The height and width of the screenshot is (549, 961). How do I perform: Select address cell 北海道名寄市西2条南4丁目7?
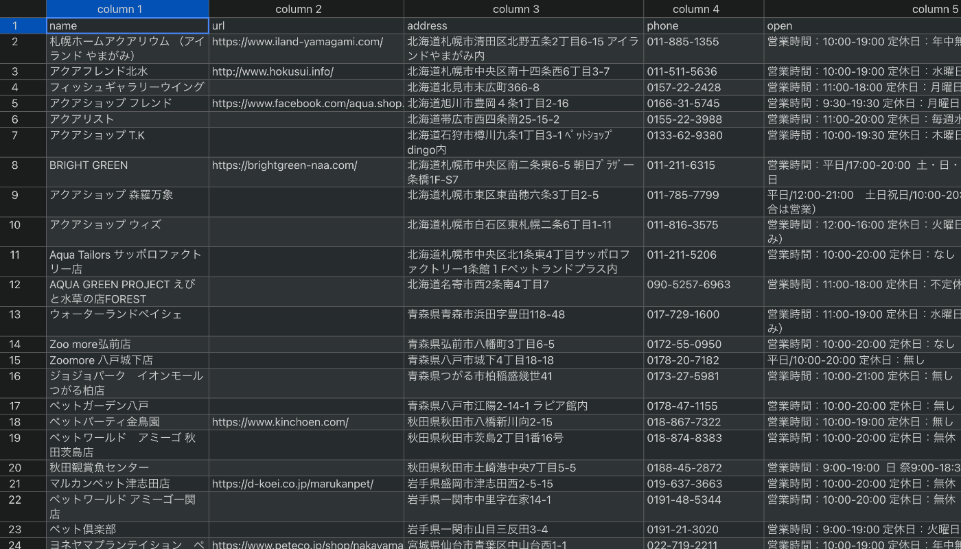point(524,292)
